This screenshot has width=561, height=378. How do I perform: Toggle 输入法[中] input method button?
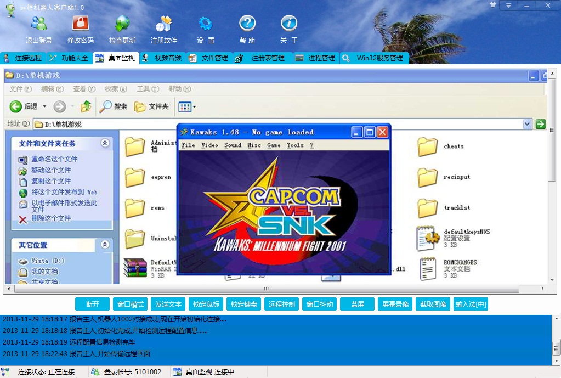(471, 304)
